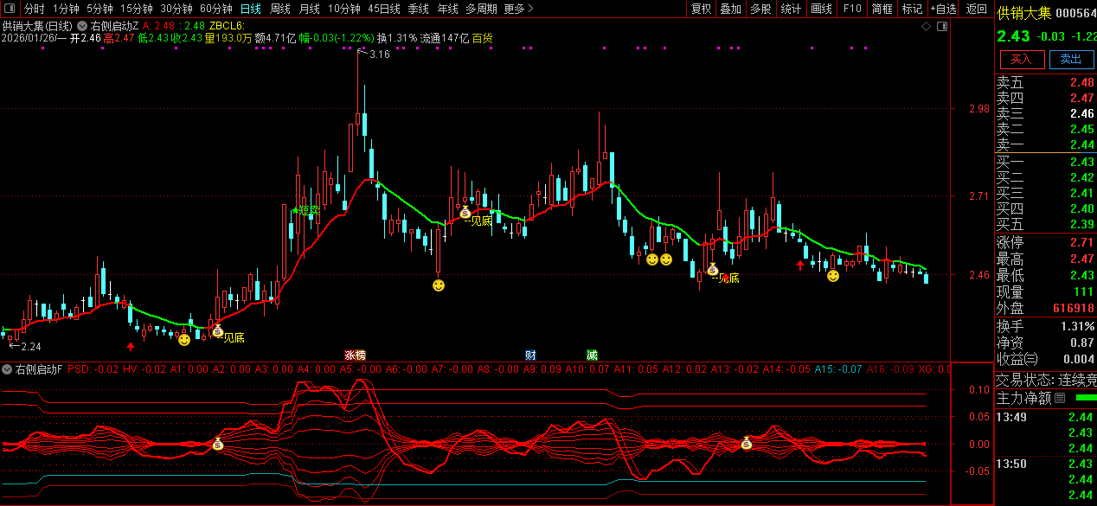
Task: Click the money bag icon in indicator pane
Action: coord(217,445)
